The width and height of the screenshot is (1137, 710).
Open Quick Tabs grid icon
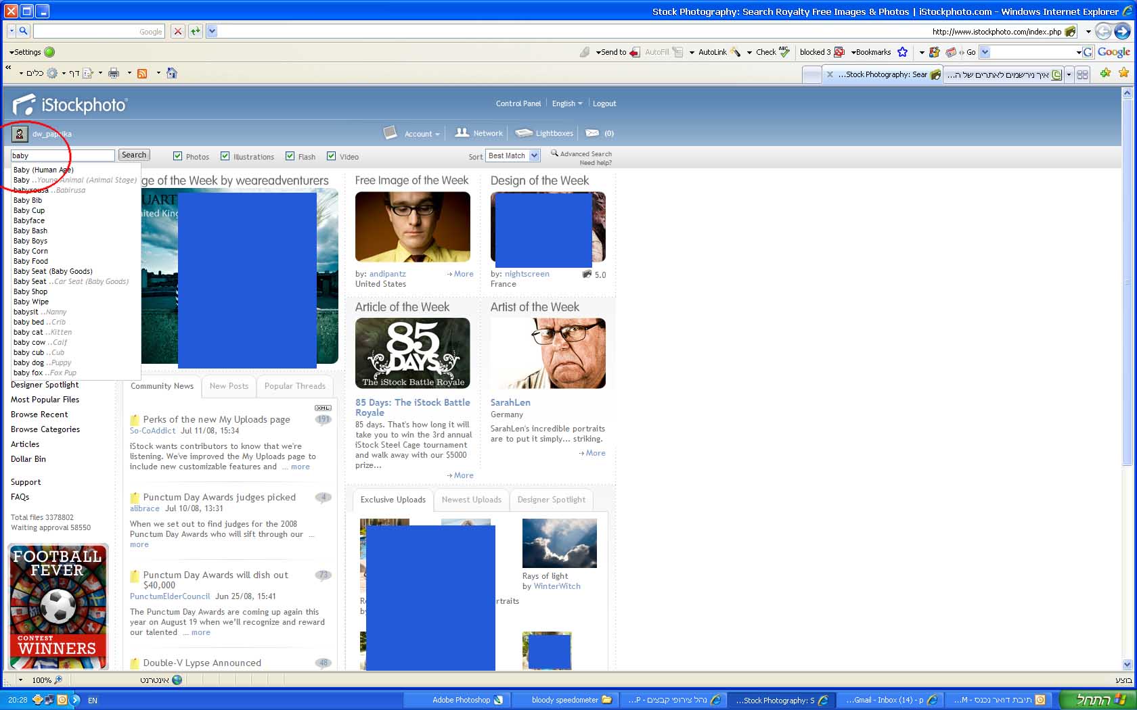pyautogui.click(x=1082, y=74)
